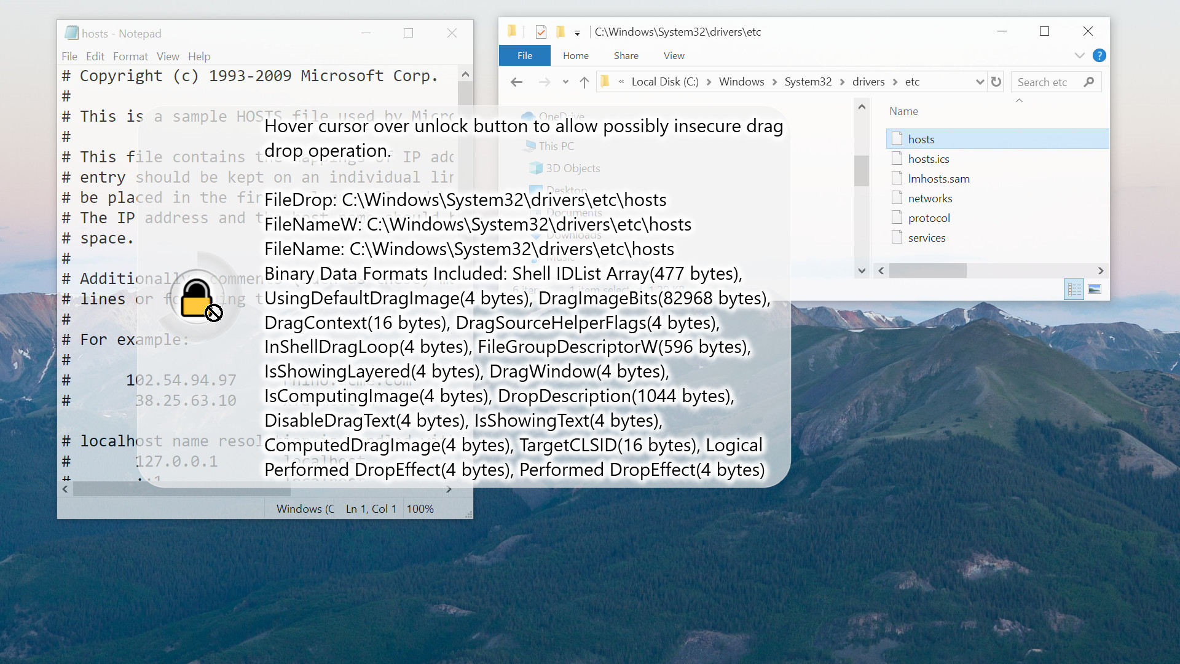This screenshot has width=1180, height=664.
Task: Refresh the etc folder view
Action: click(996, 81)
